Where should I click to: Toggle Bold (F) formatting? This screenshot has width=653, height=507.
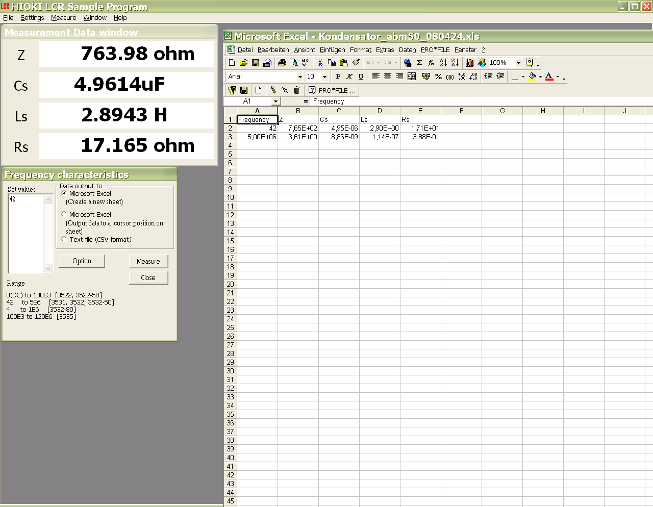pos(338,77)
